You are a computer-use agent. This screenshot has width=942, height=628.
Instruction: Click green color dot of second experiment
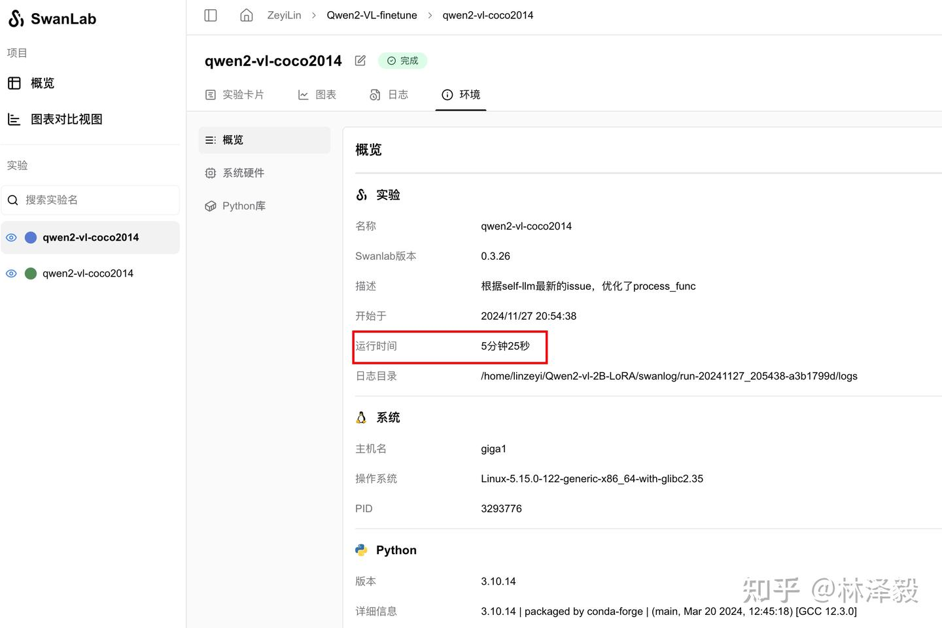31,273
